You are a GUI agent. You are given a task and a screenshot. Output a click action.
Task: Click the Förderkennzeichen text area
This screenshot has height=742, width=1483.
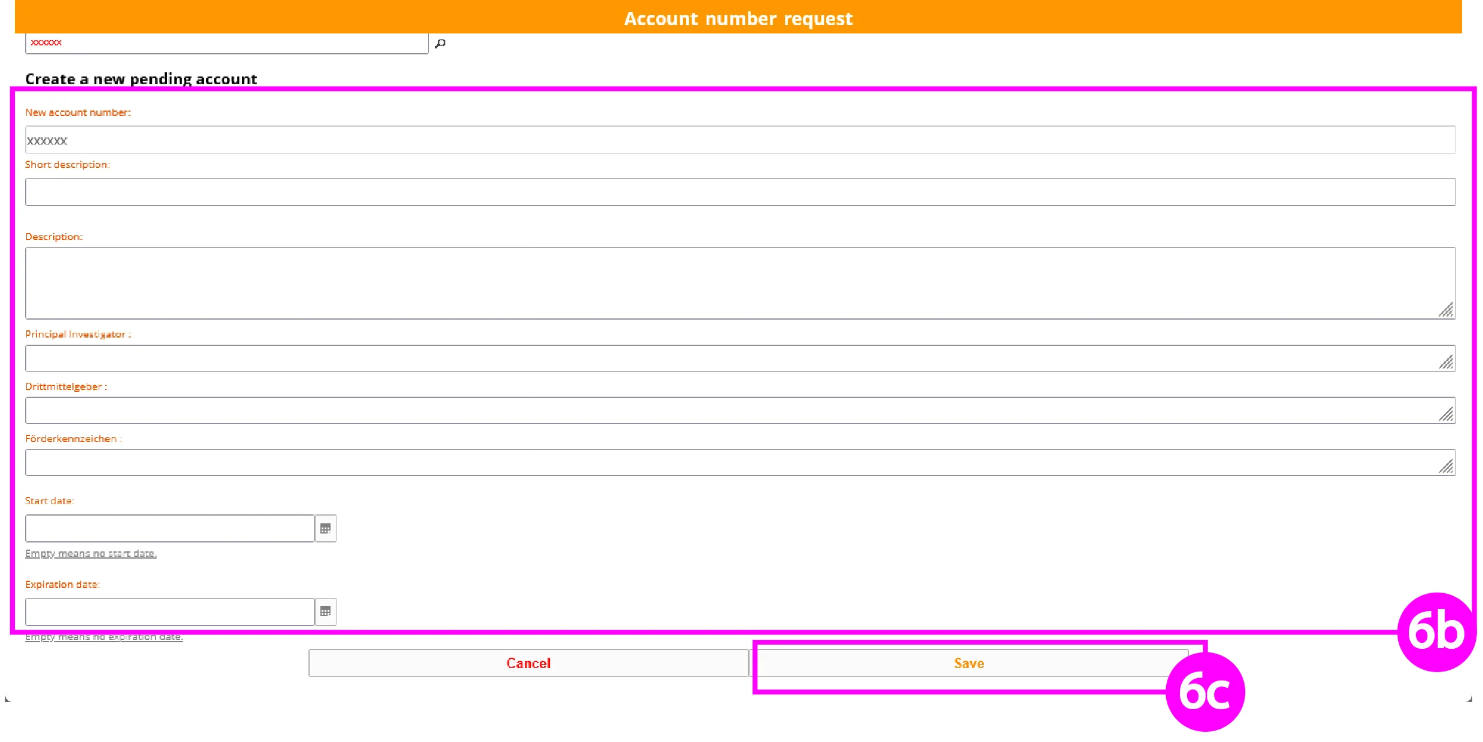click(x=717, y=462)
